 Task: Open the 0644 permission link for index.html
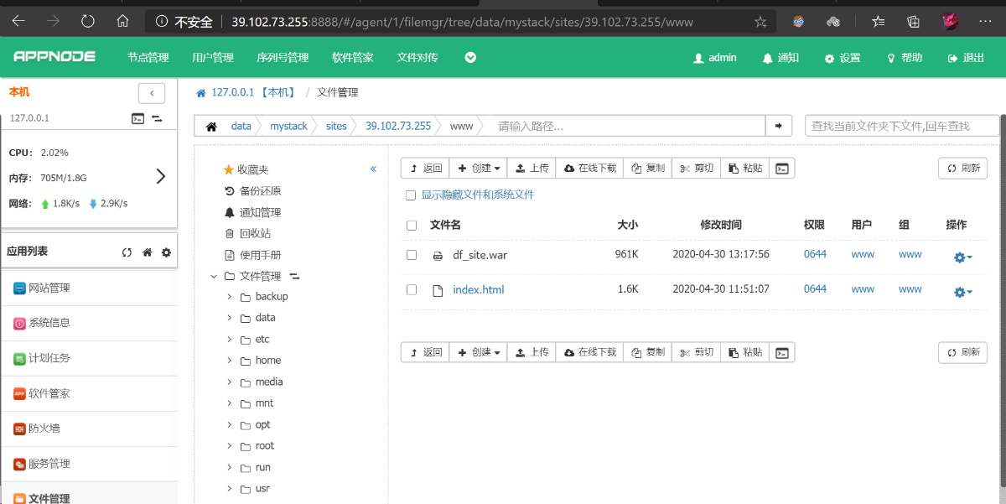click(814, 288)
